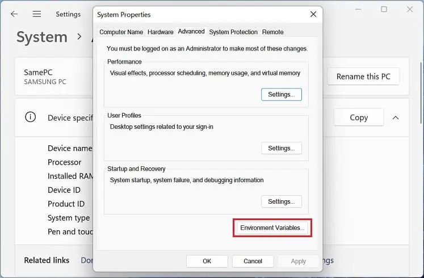
Task: Click the SamePC device name text
Action: tap(38, 72)
